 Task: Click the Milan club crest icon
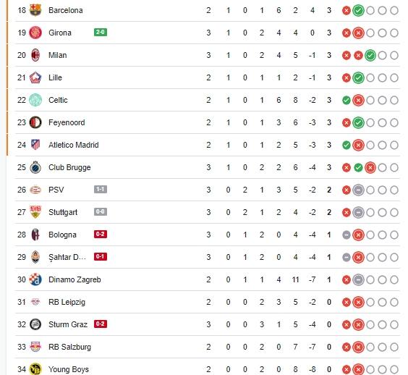click(x=35, y=55)
